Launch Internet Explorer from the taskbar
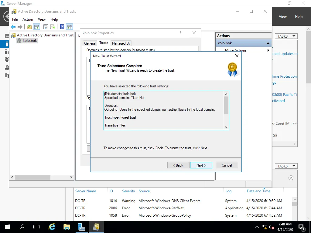Viewport: 311px width, 233px height. (52, 227)
